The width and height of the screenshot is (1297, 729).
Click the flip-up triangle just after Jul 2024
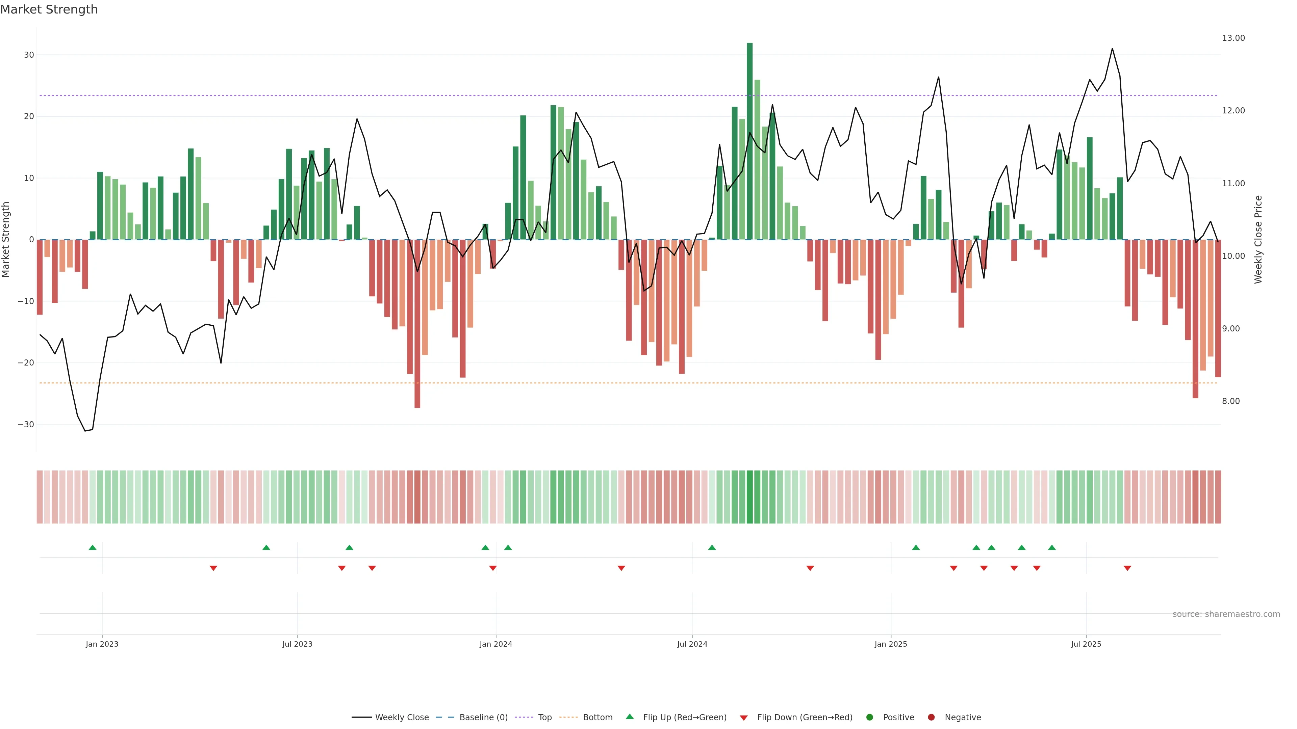pos(711,547)
